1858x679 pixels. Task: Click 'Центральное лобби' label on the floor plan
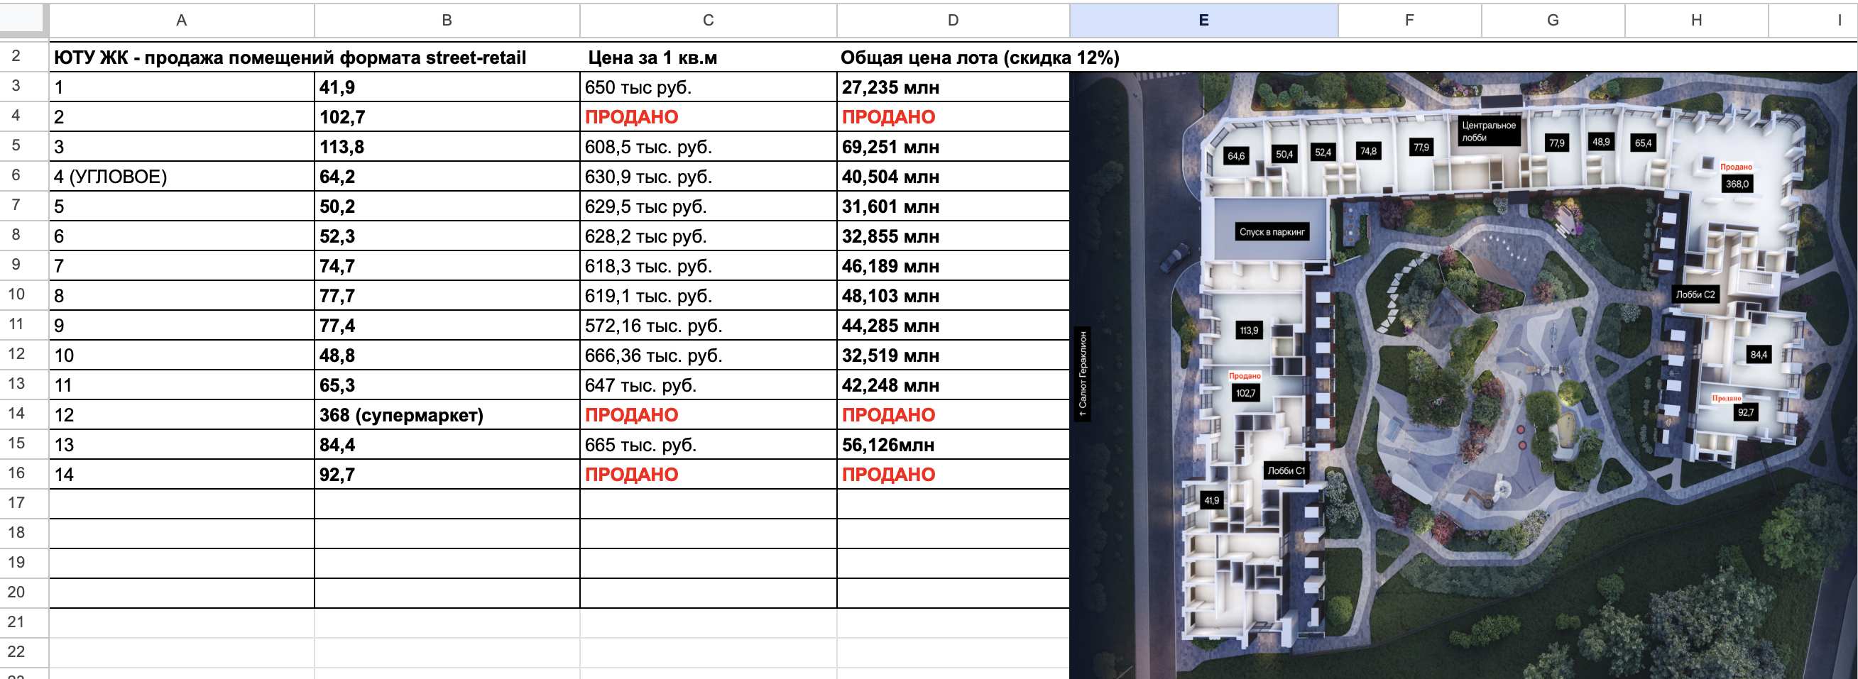click(1488, 131)
